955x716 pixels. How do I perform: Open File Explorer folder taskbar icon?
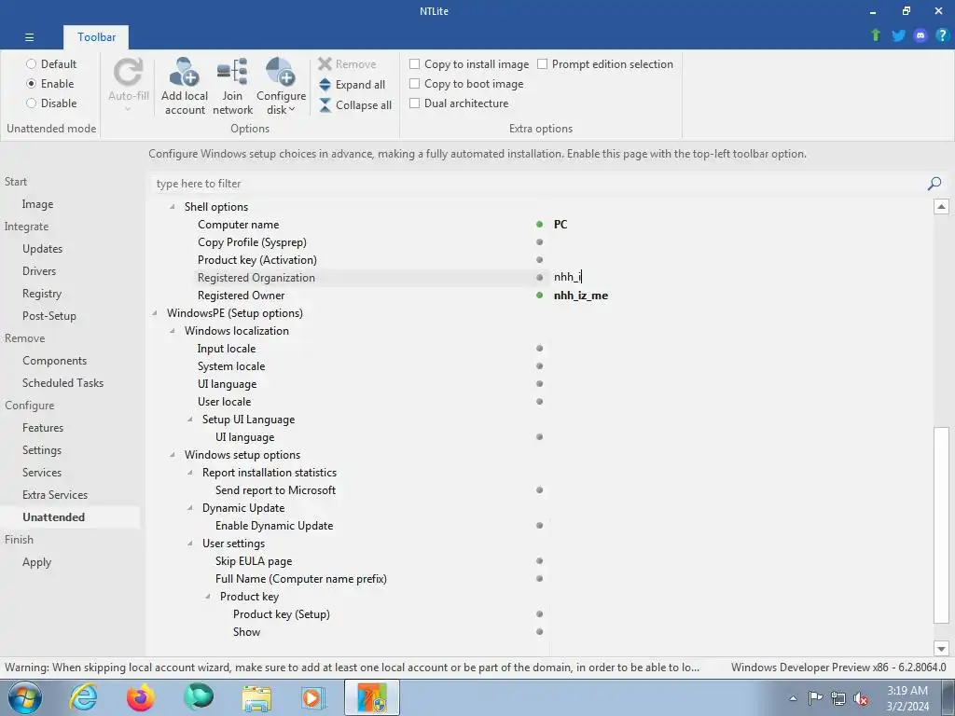[x=256, y=698]
